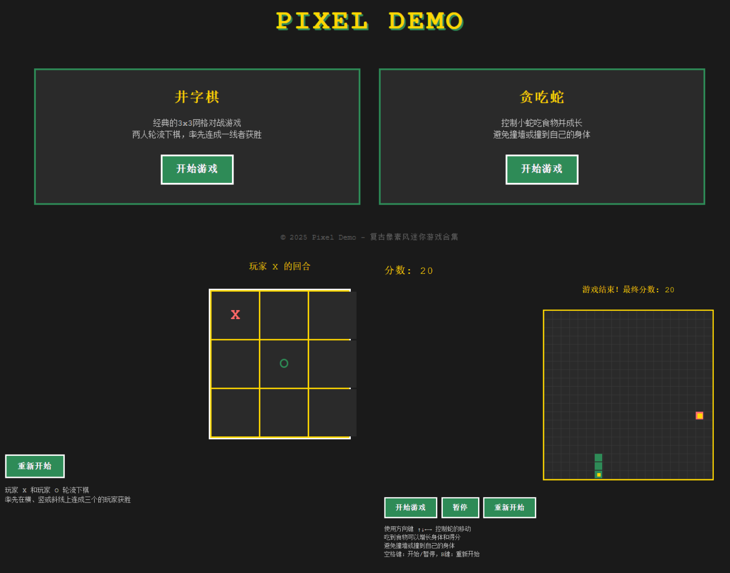
Task: Select the top-middle tic-tac-toe cell
Action: tap(284, 314)
